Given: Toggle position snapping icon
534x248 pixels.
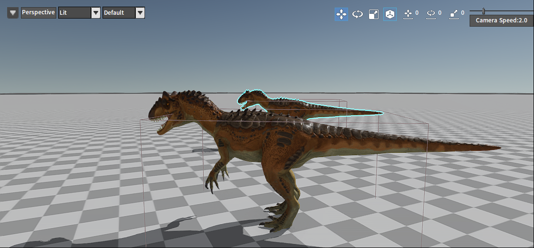Looking at the screenshot, I should 408,14.
